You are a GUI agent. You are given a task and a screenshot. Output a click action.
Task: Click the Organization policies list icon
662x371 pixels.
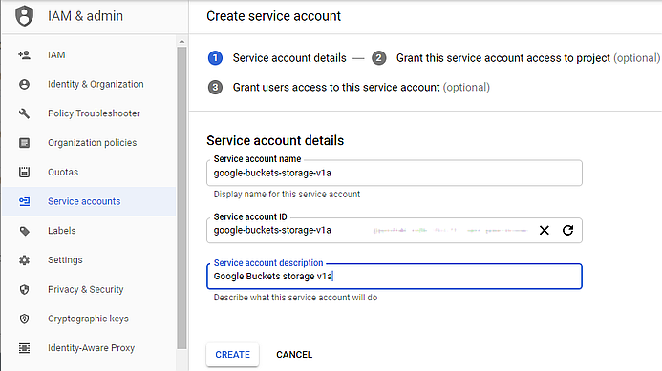pyautogui.click(x=25, y=143)
